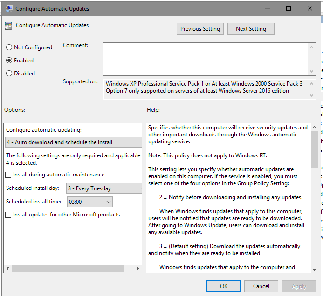Click the Help pane scroll up arrow
This screenshot has width=323, height=296.
tap(314, 127)
